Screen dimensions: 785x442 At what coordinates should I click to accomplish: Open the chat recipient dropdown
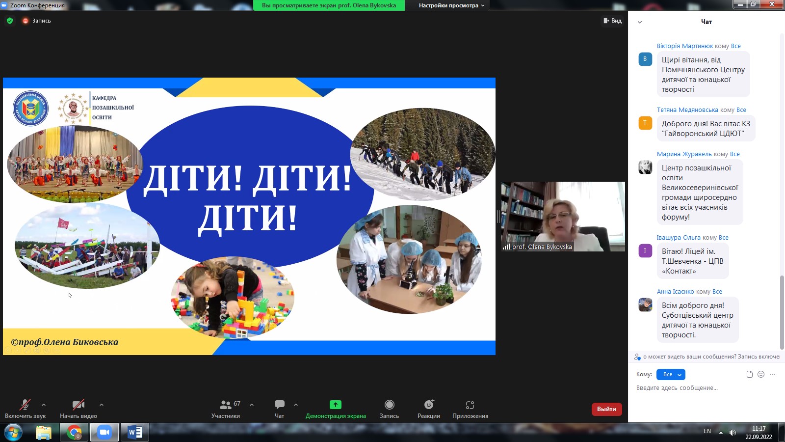point(671,374)
